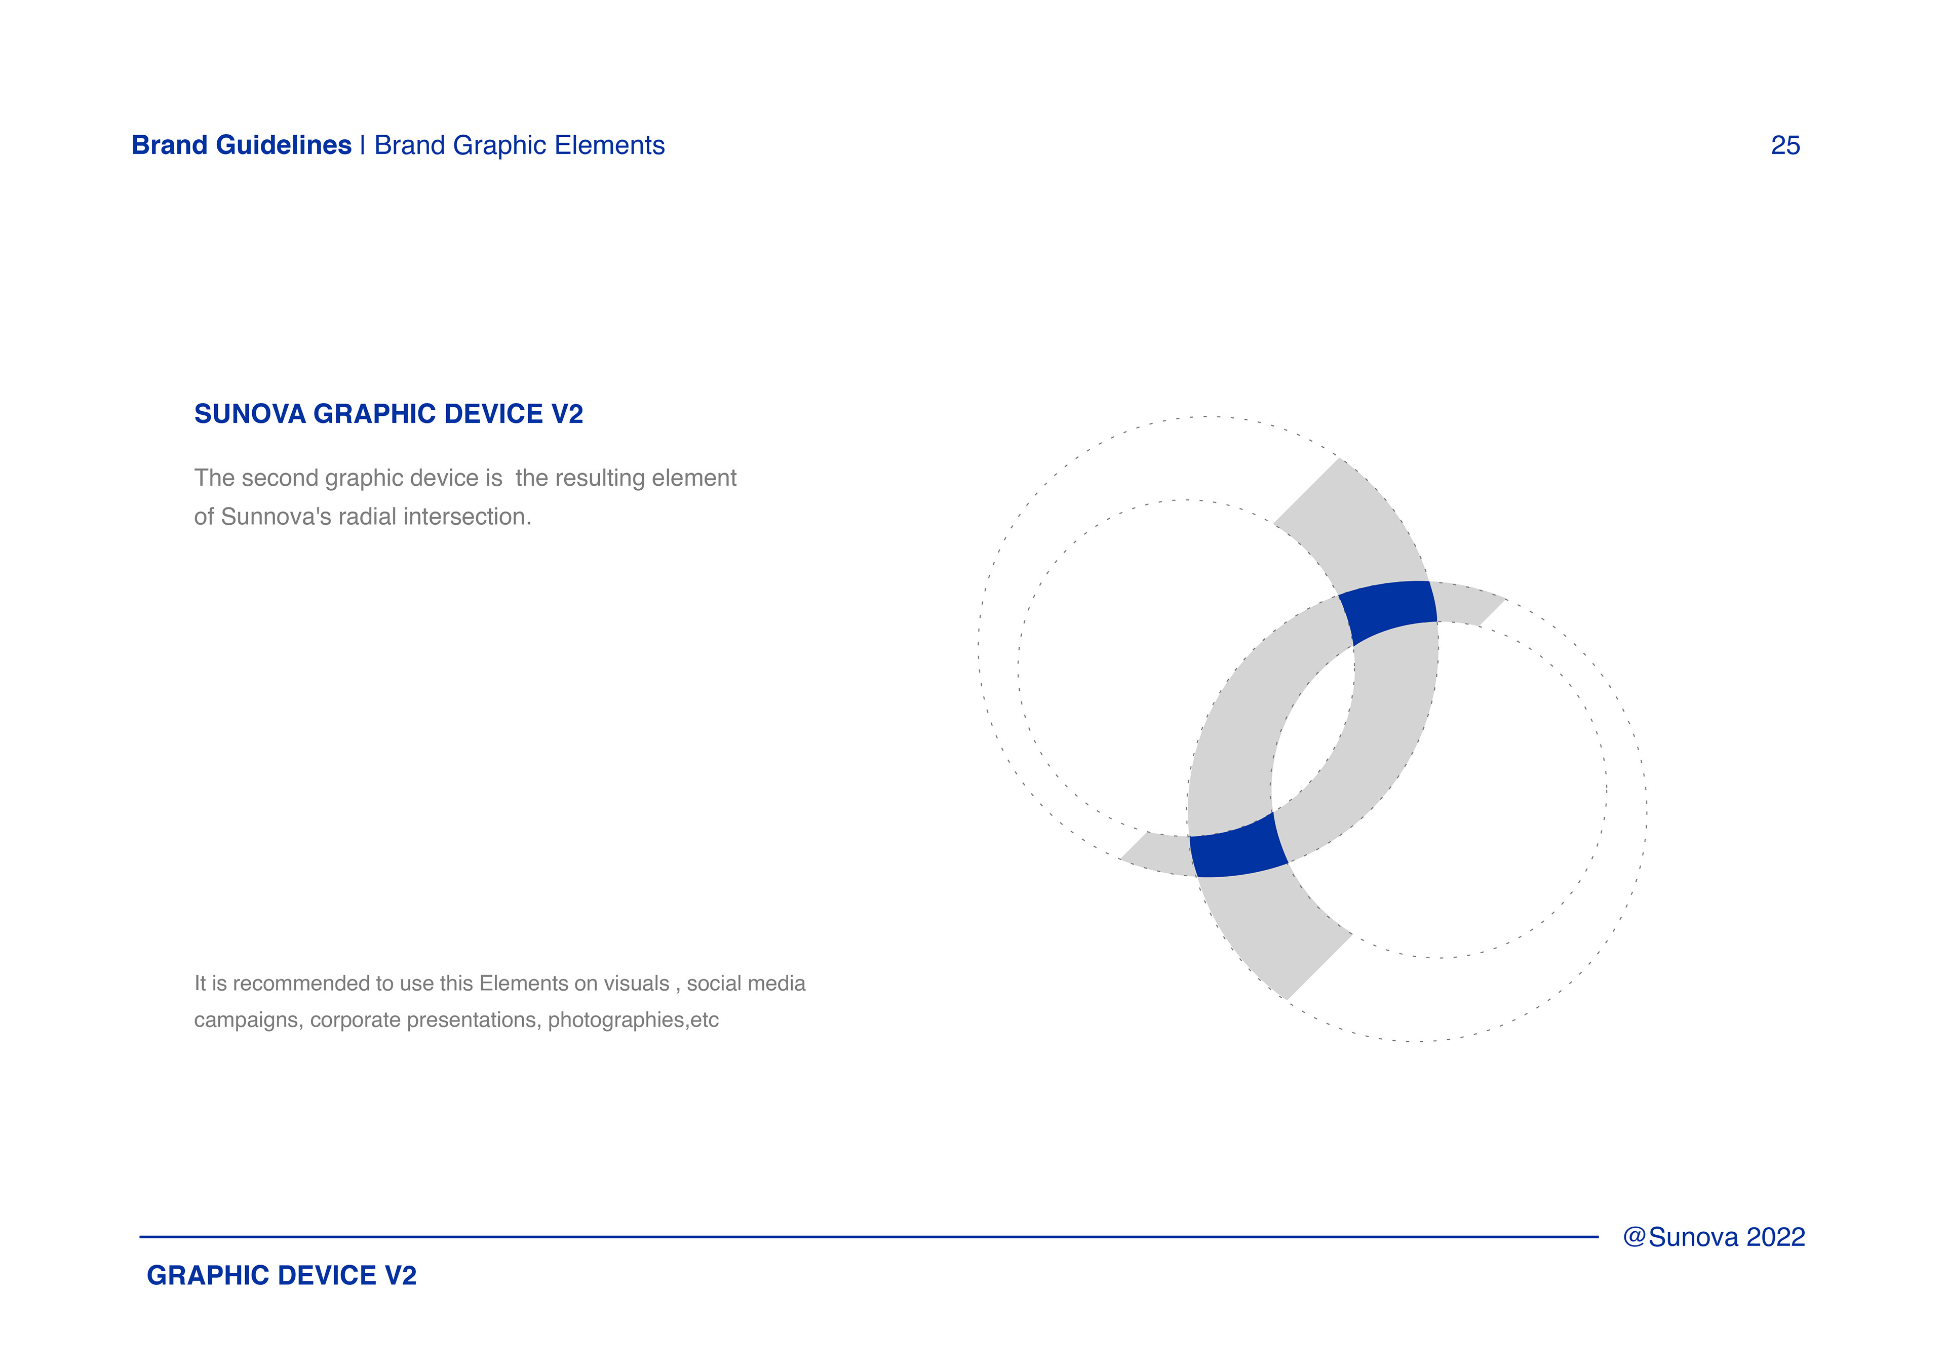Image resolution: width=1945 pixels, height=1370 pixels.
Task: Click the small gray tip right of the upper blue segment
Action: (x=1463, y=603)
